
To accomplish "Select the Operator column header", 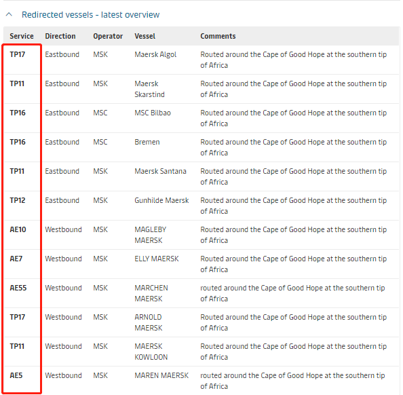I will [x=108, y=36].
